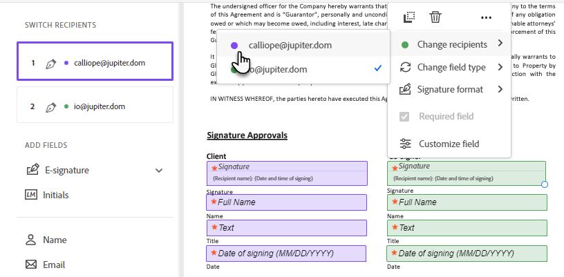
Task: Select the Customize field option
Action: coord(451,144)
